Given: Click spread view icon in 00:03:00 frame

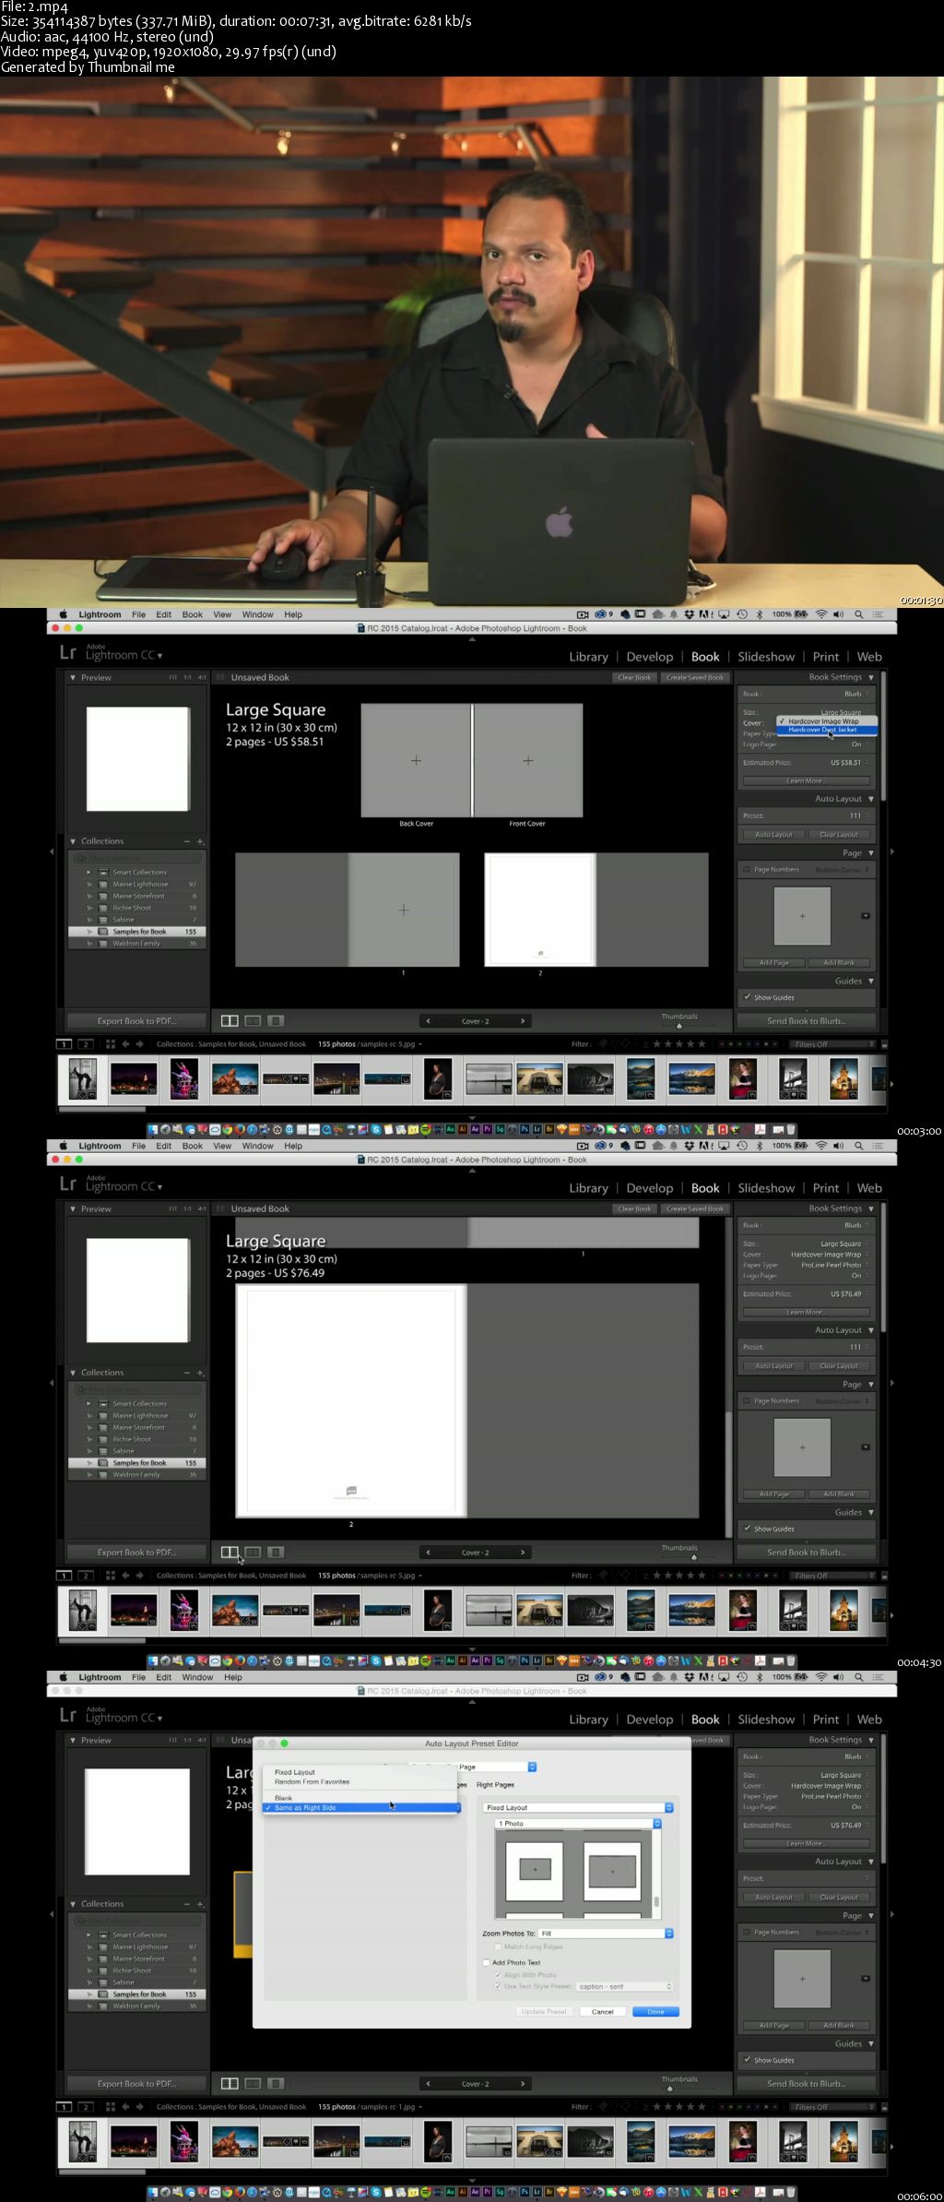Looking at the screenshot, I should (253, 1021).
